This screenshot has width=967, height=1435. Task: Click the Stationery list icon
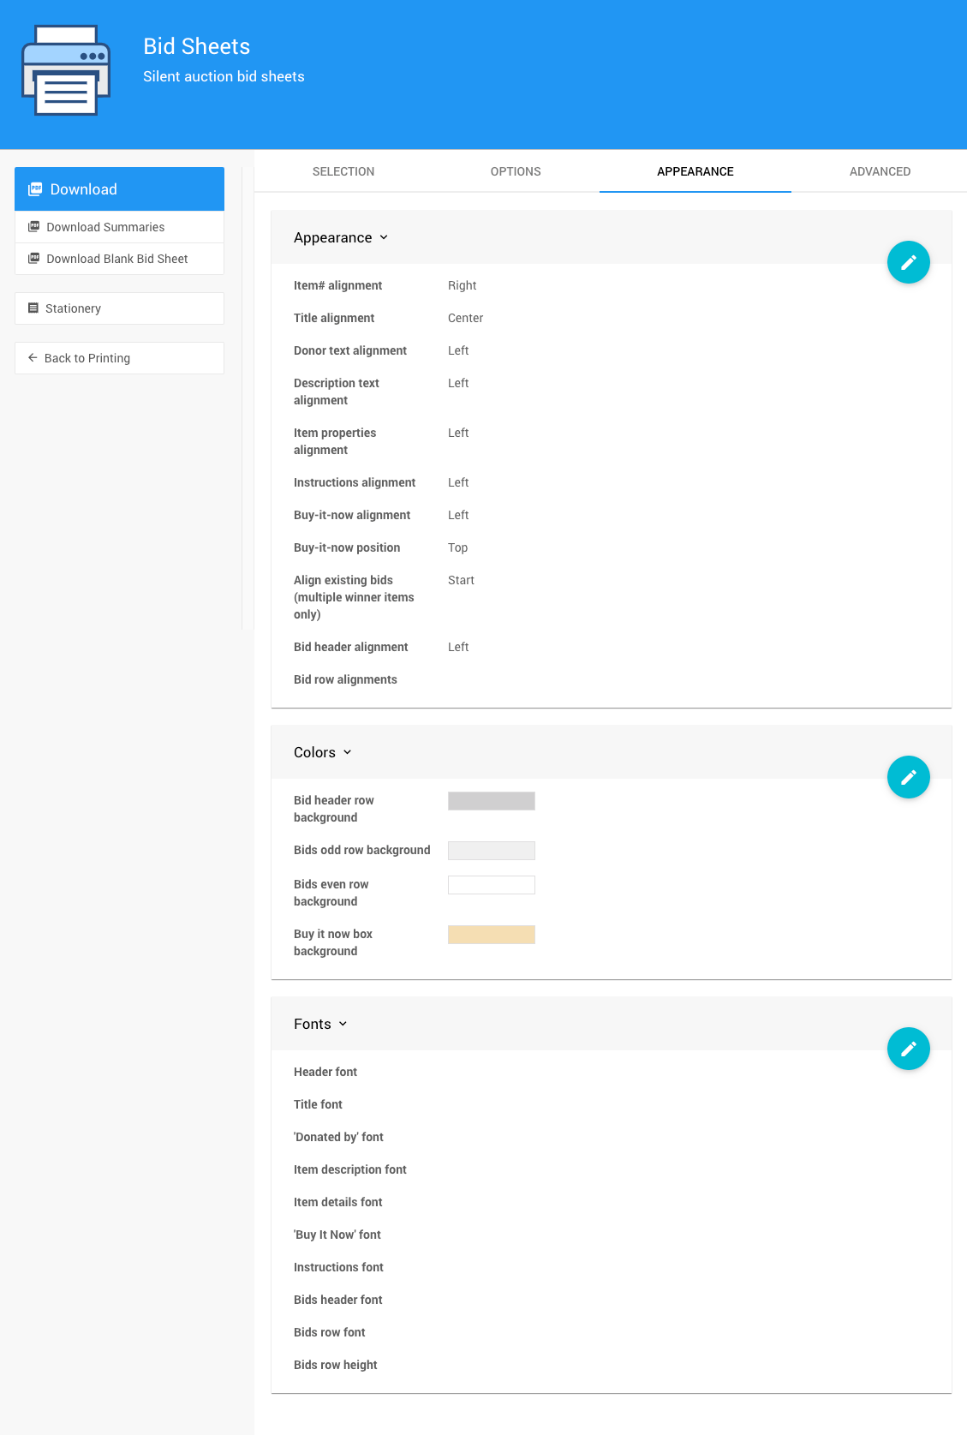33,308
